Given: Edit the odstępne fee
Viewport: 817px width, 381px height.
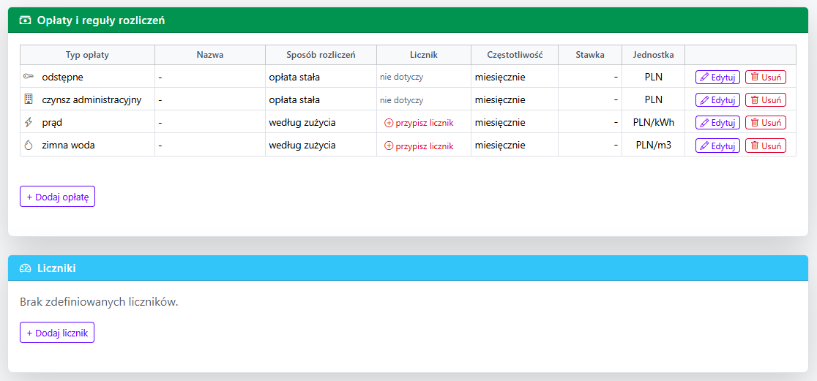Looking at the screenshot, I should coord(717,77).
